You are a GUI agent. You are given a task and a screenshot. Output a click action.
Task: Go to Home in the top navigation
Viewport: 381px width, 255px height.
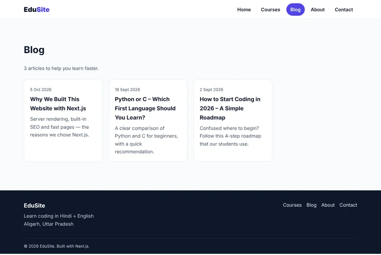244,10
